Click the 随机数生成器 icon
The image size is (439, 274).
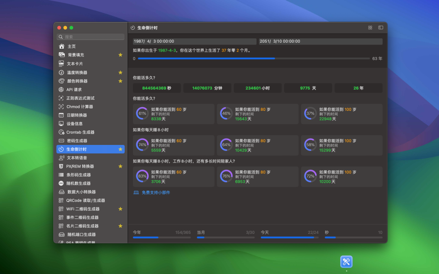tap(61, 183)
